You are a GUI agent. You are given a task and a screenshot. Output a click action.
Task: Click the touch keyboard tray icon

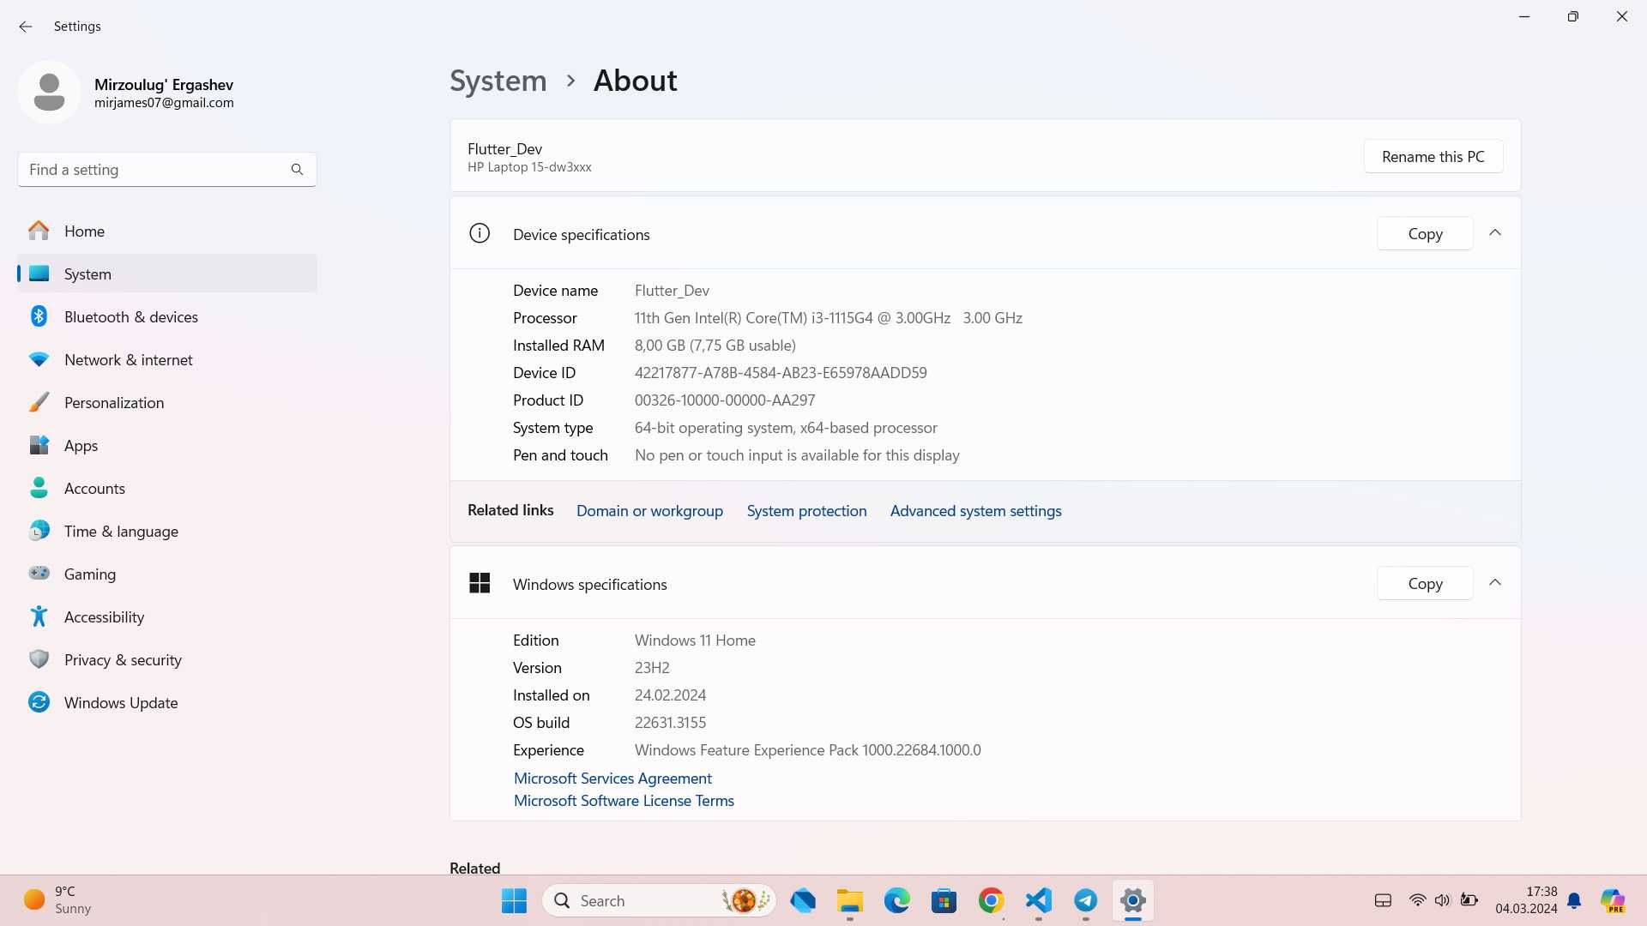pos(1383,900)
